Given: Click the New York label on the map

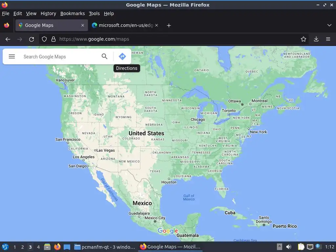Looking at the screenshot, I should pyautogui.click(x=259, y=132).
